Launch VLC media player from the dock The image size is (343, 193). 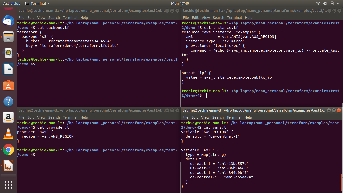pyautogui.click(x=8, y=133)
